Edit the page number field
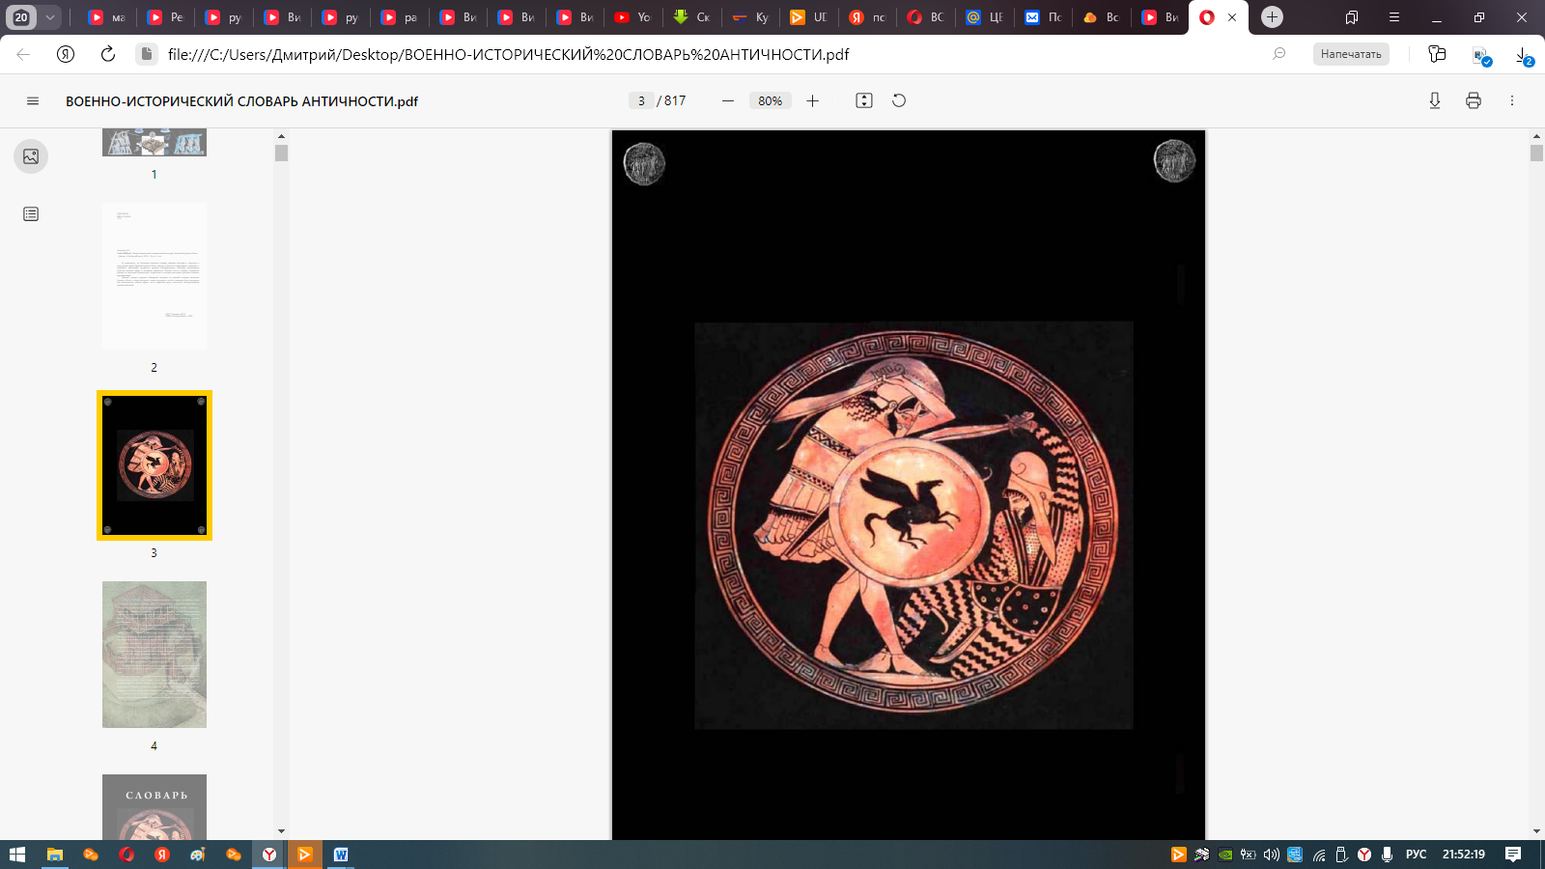This screenshot has height=869, width=1545. (x=641, y=100)
